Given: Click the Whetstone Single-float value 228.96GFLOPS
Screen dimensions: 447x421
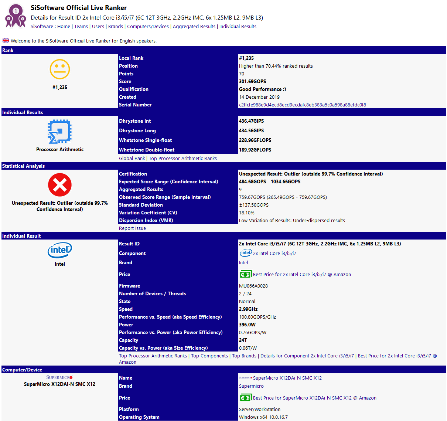Looking at the screenshot, I should point(255,140).
